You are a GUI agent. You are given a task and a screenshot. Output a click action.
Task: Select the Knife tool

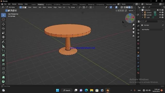coord(3,73)
